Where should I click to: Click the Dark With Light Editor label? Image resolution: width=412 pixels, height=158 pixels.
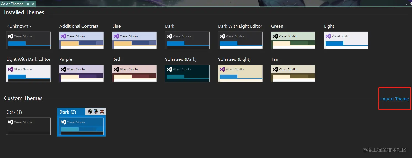point(240,26)
